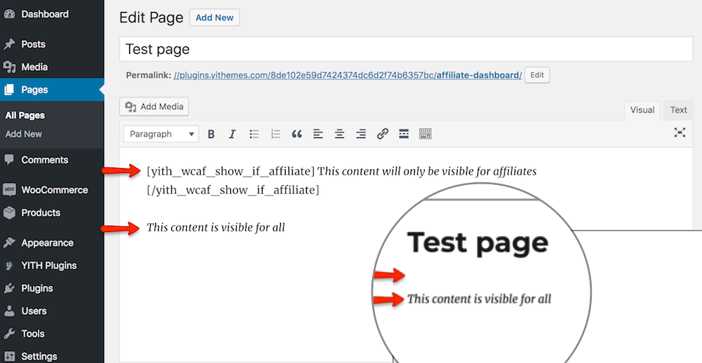Enable distraction-free writing mode
The height and width of the screenshot is (363, 702).
(680, 132)
